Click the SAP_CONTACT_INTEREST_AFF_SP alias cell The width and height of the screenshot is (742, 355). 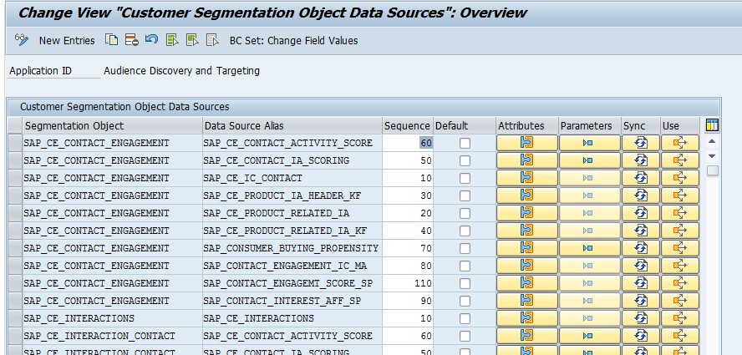pos(292,301)
